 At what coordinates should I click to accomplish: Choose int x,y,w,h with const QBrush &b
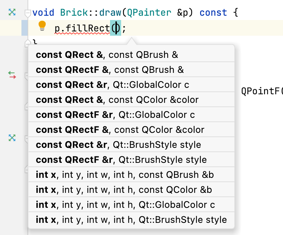click(x=131, y=174)
